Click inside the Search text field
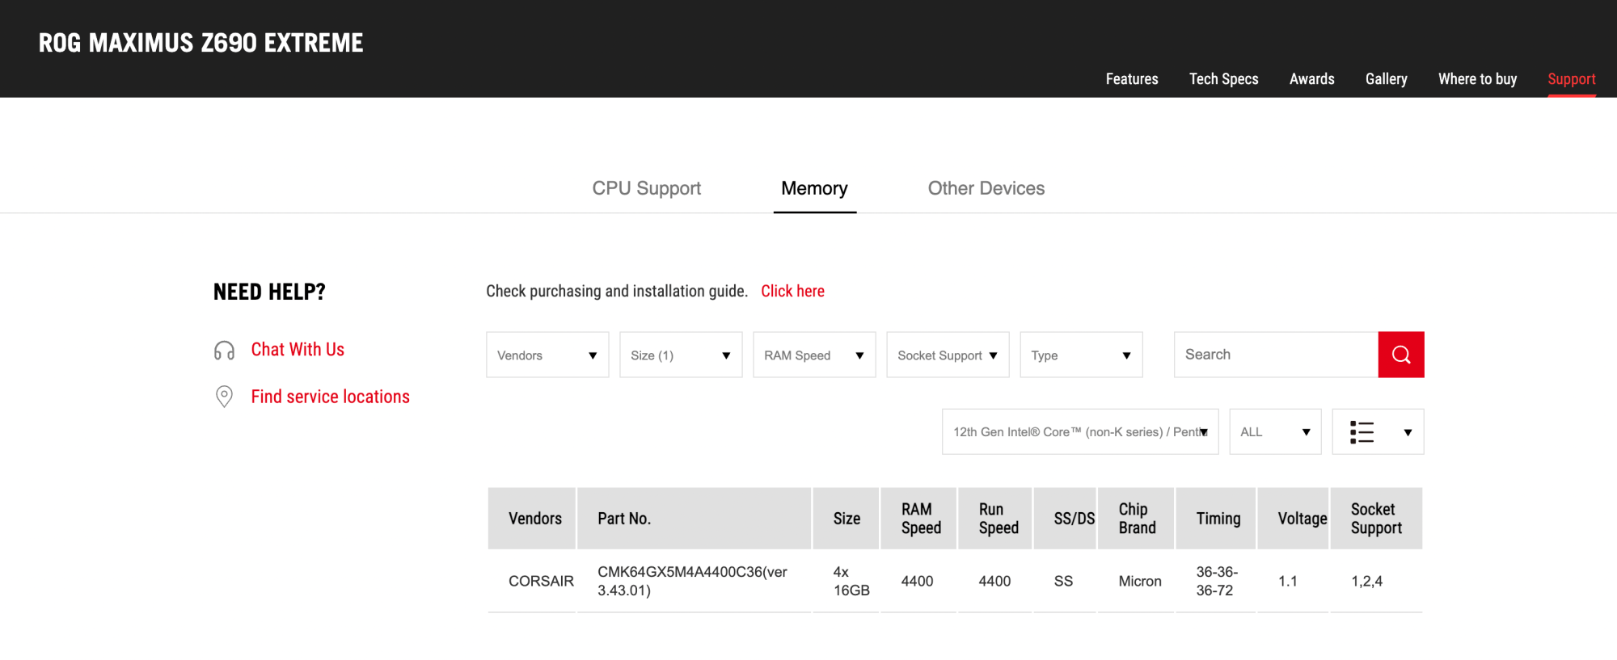 pos(1275,355)
